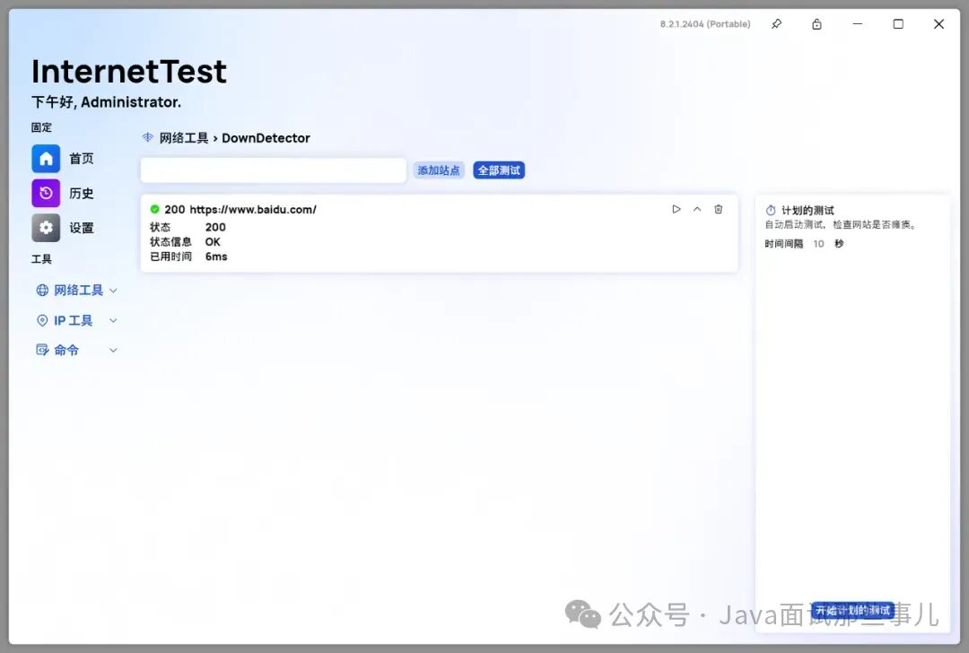Click the location pin icon beside IP 工具

(42, 320)
